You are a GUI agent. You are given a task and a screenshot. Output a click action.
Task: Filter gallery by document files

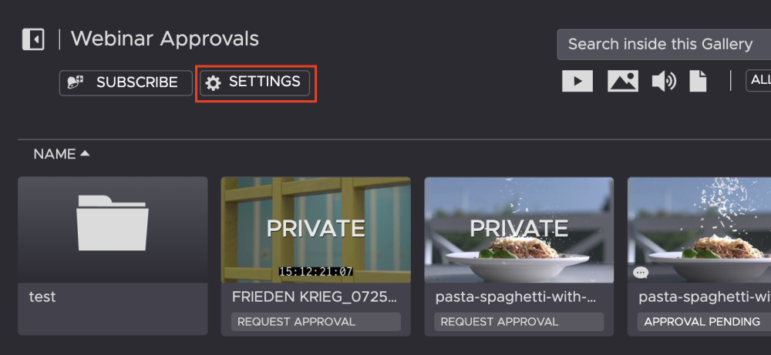698,81
